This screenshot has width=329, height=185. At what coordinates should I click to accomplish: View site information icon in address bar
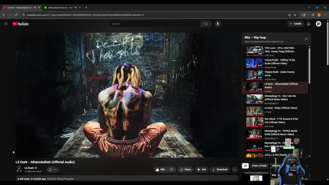click(x=23, y=15)
